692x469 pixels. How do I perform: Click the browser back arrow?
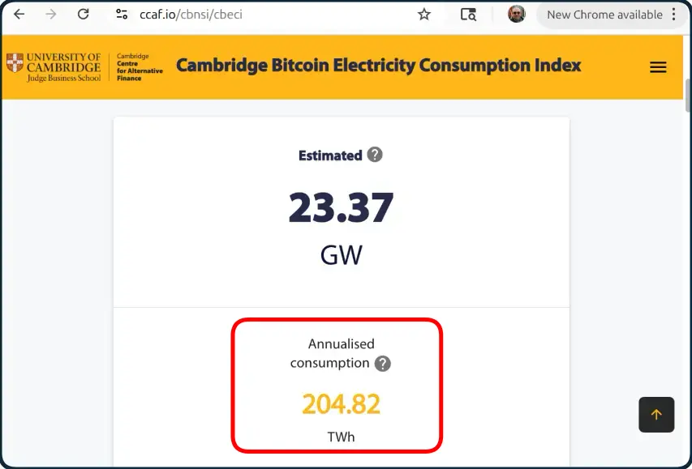[19, 15]
